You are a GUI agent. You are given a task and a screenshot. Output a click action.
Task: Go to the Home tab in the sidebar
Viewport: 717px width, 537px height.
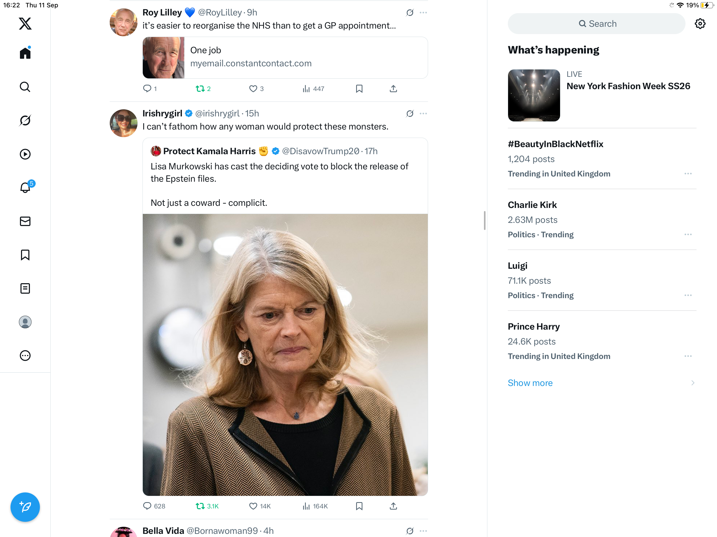[25, 53]
